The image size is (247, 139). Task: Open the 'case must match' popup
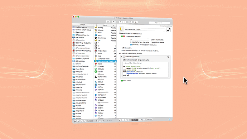tap(157, 40)
